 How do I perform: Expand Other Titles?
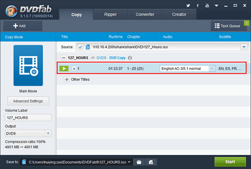tap(67, 80)
